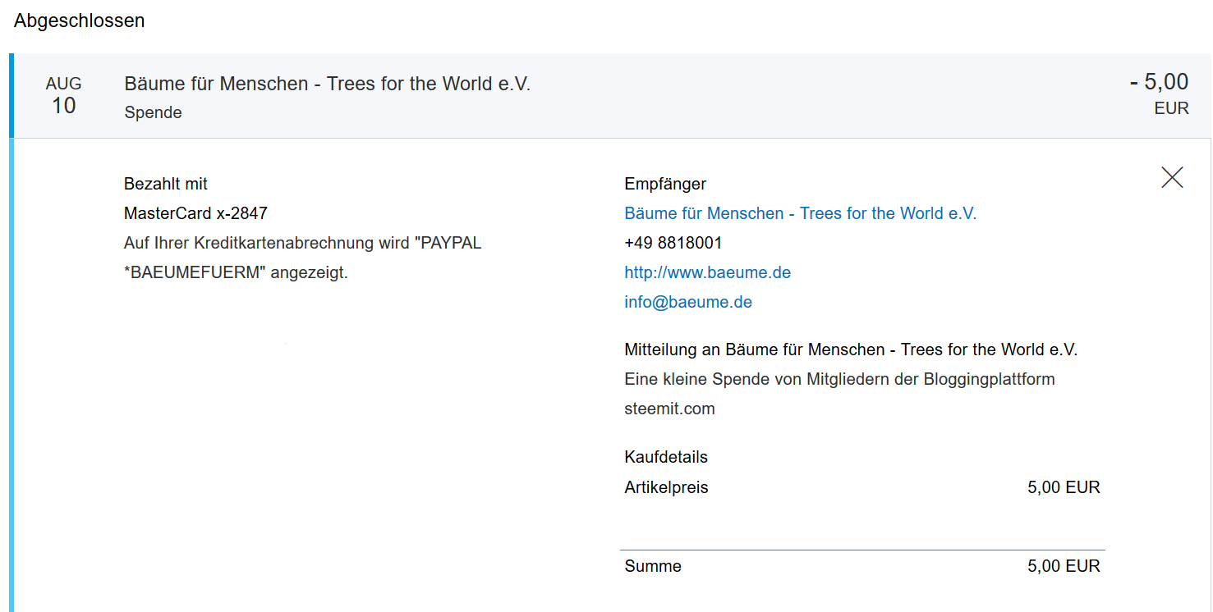Select the 'Spende' label under transaction title
The height and width of the screenshot is (612, 1213).
tap(153, 112)
